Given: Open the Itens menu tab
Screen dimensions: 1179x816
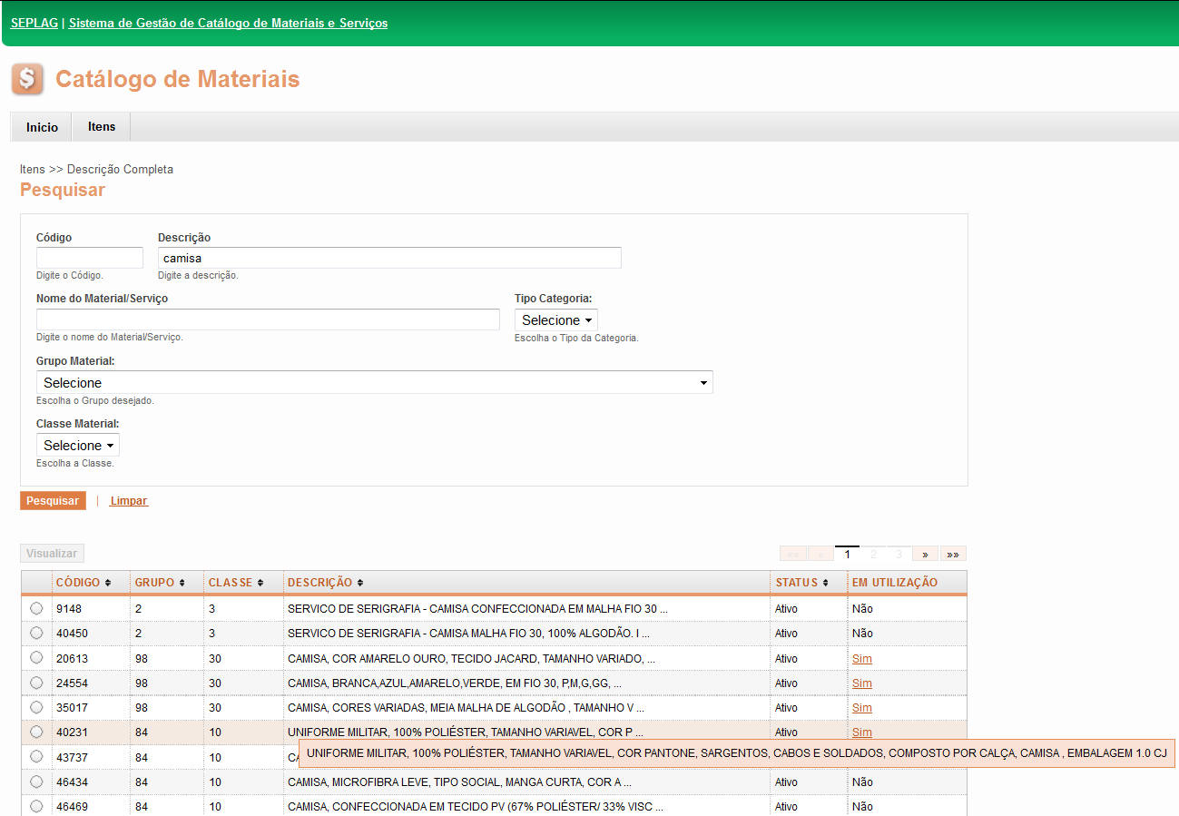Looking at the screenshot, I should pos(102,127).
